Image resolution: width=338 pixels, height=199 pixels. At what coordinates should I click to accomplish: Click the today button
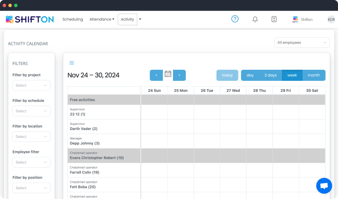pos(227,75)
